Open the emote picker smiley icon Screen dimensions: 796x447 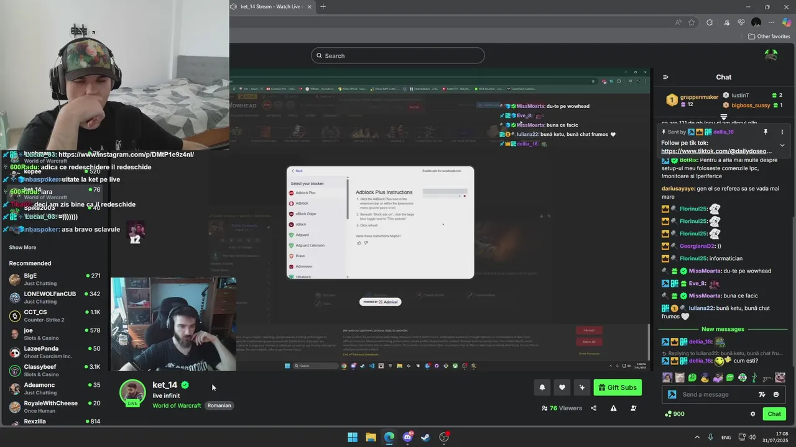pyautogui.click(x=776, y=394)
